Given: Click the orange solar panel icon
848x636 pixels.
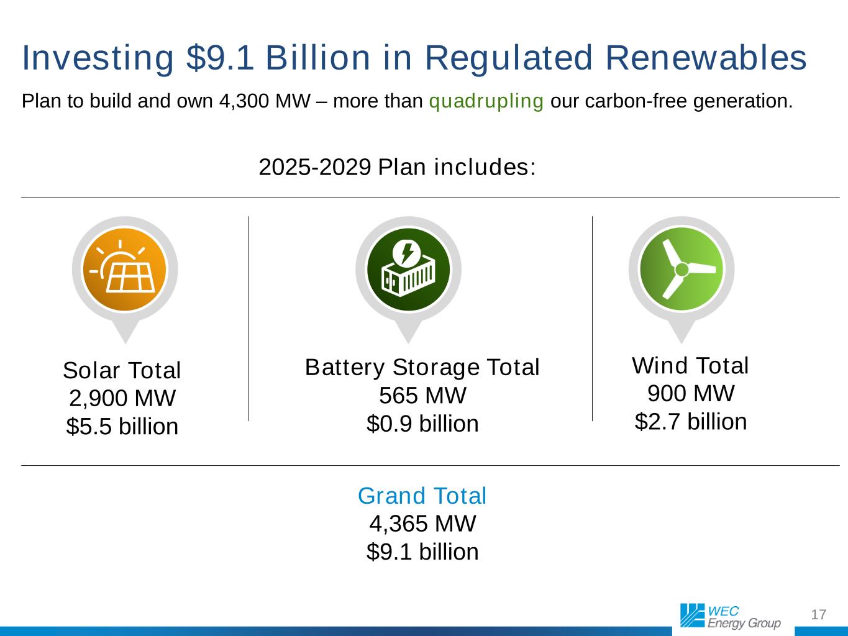Looking at the screenshot, I should point(125,270).
